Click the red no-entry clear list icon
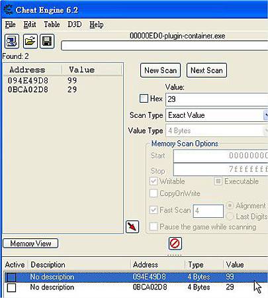This screenshot has width=268, height=298. coord(175,244)
